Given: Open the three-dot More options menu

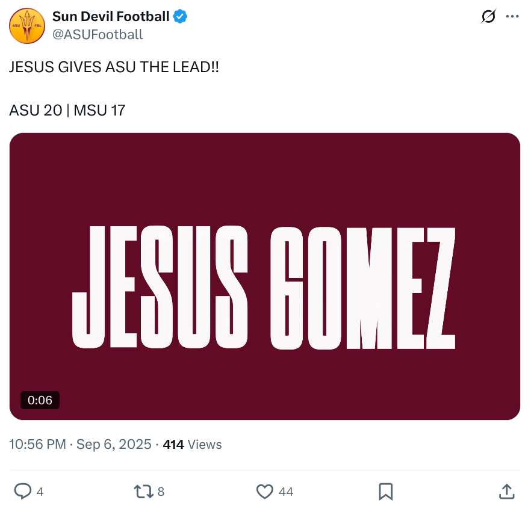Looking at the screenshot, I should [512, 17].
